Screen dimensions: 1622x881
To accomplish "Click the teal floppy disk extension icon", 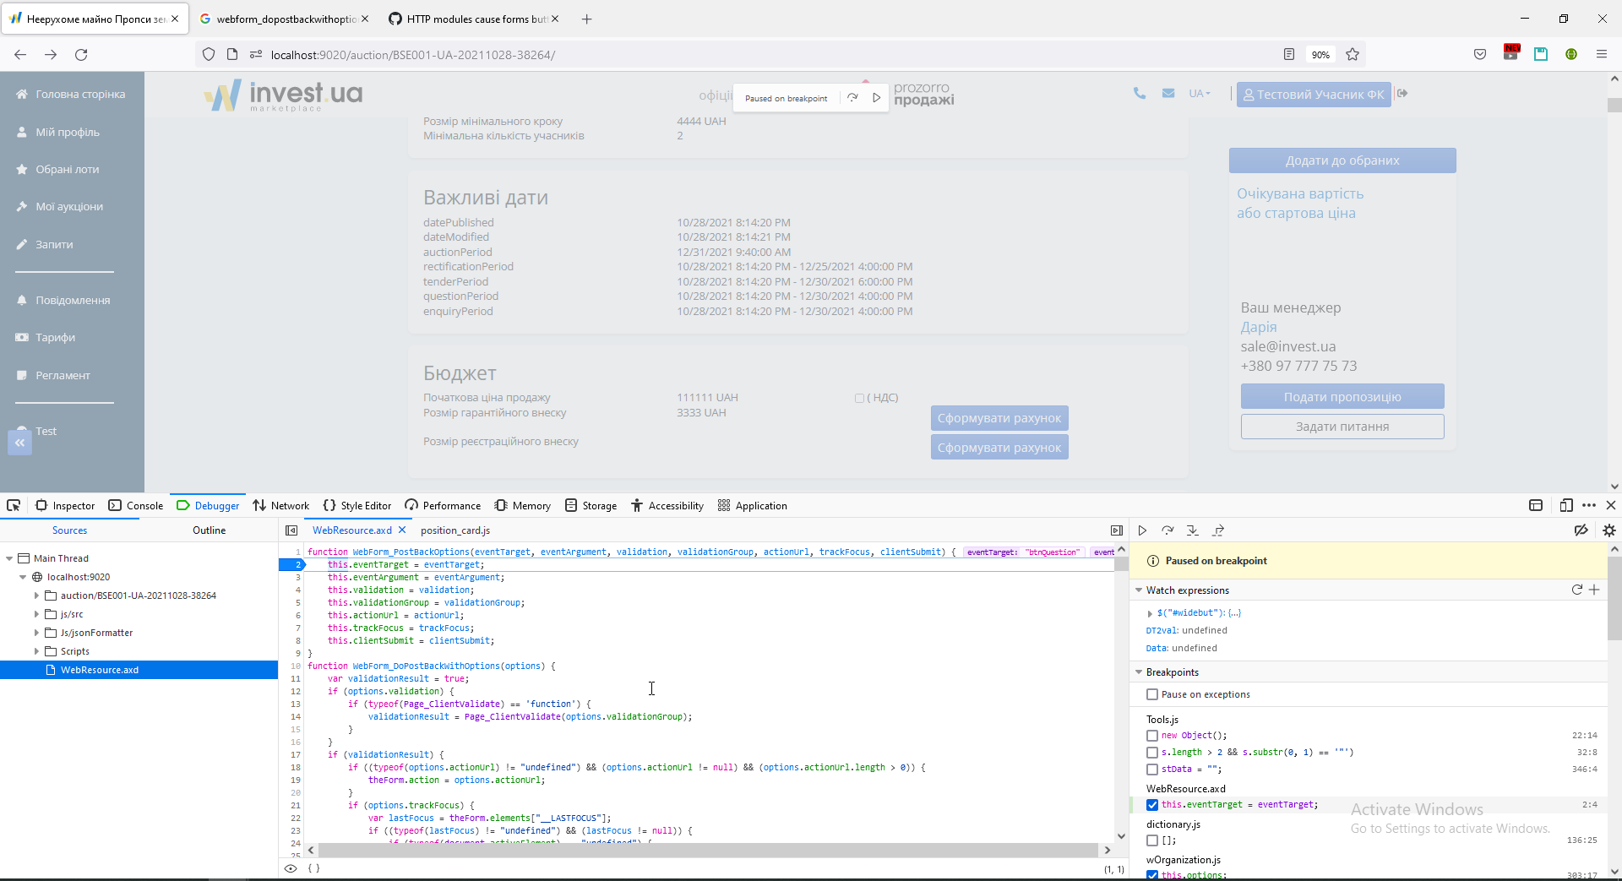I will click(x=1541, y=54).
